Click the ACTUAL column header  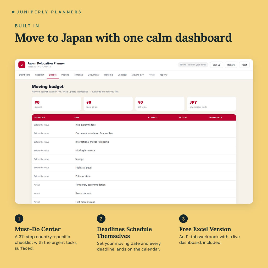183,118
